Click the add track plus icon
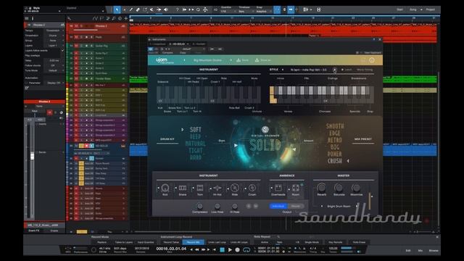Viewport: 464px width, 261px height. (x=125, y=18)
